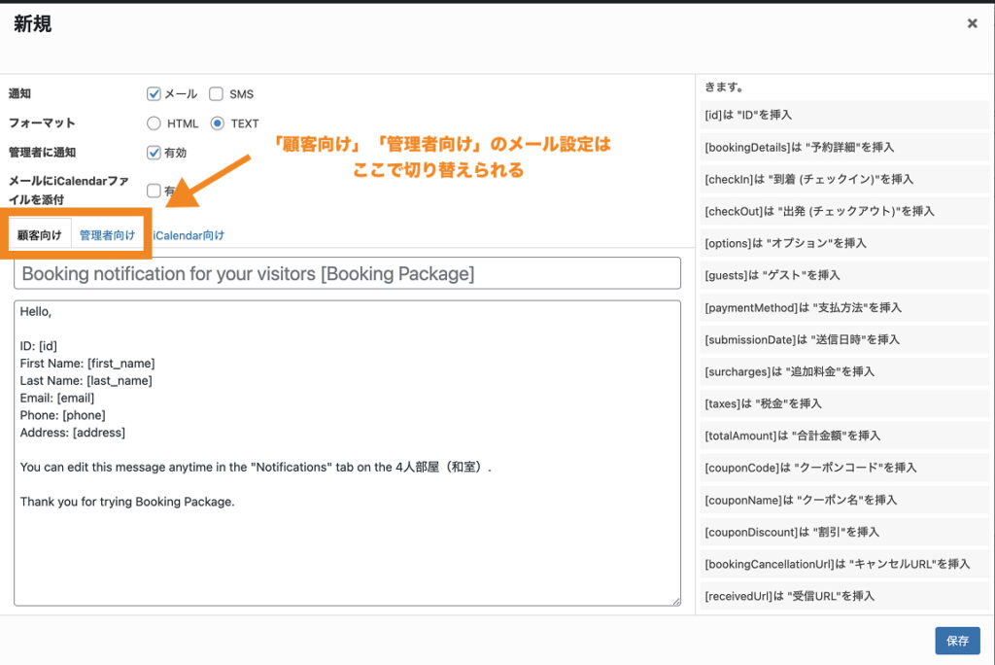Select the HTML format radio button

tap(154, 123)
